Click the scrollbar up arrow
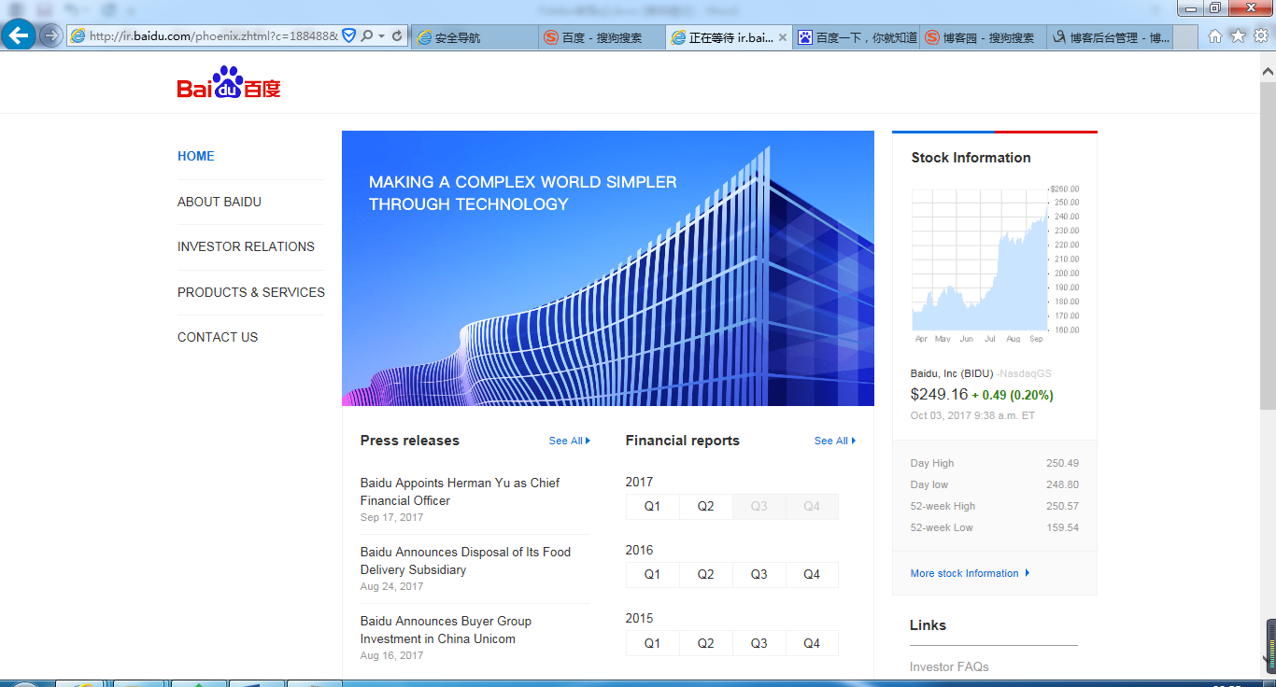The width and height of the screenshot is (1276, 687). point(1268,70)
